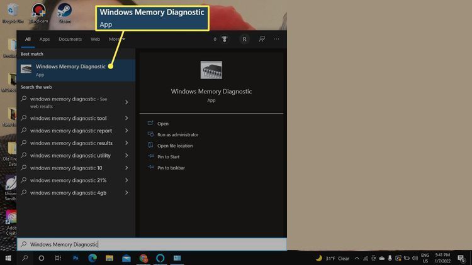Click the Windows Start button

tap(8, 258)
